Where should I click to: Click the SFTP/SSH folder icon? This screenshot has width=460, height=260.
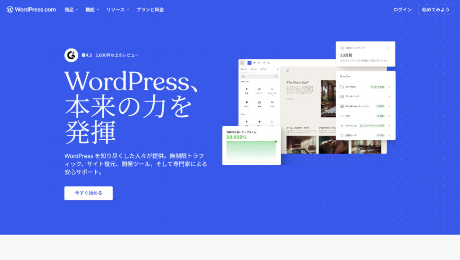point(342,87)
